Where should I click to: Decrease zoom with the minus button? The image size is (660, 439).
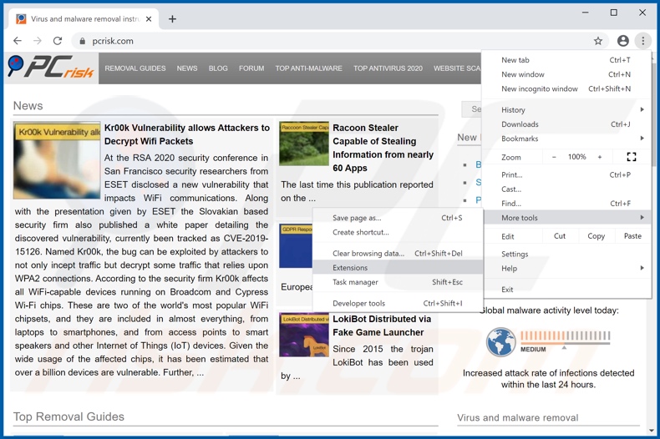pos(554,157)
